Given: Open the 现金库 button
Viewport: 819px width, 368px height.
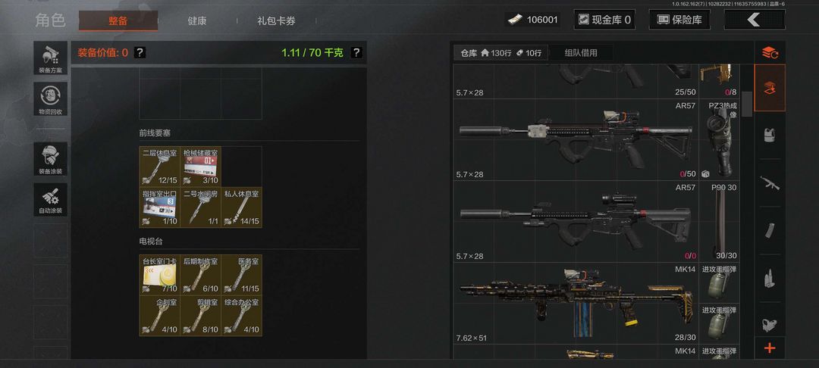Looking at the screenshot, I should [x=604, y=20].
